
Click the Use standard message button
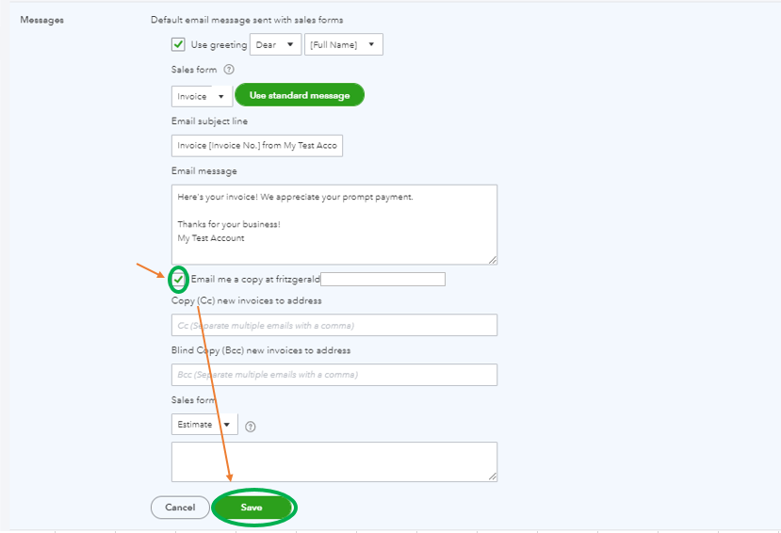coord(300,95)
